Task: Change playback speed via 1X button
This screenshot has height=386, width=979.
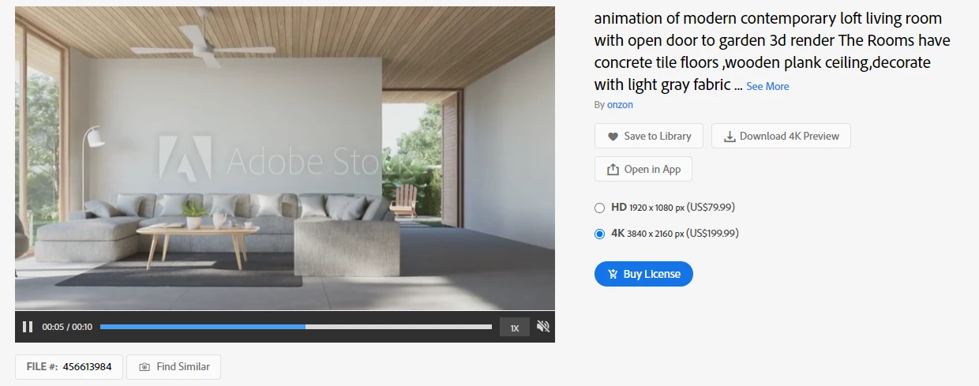Action: pos(515,328)
